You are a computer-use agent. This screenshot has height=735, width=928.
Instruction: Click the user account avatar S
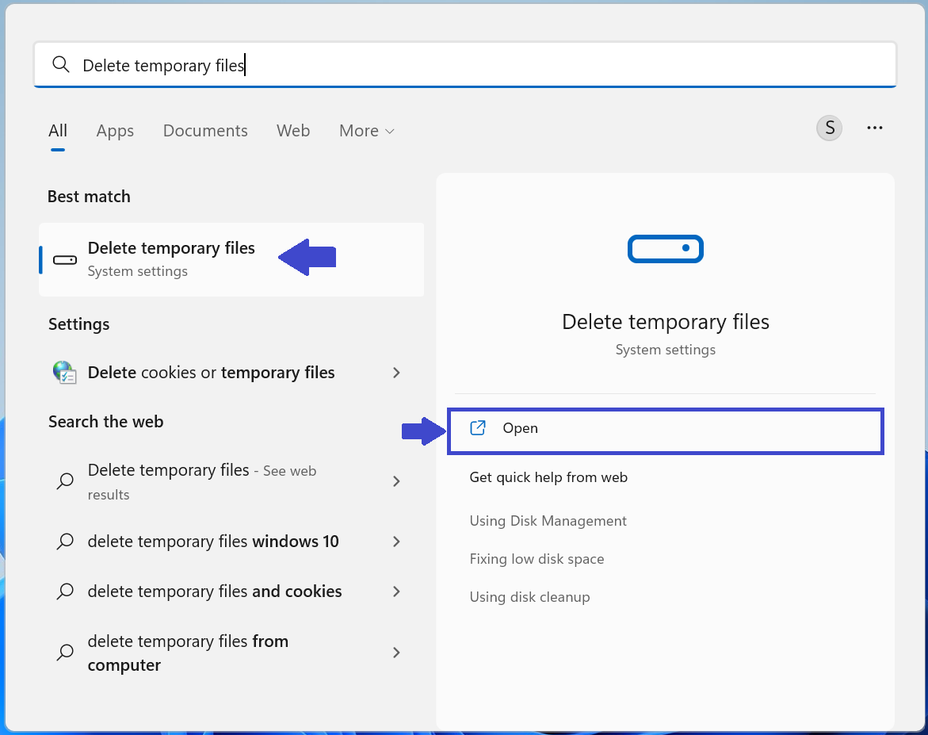click(829, 128)
